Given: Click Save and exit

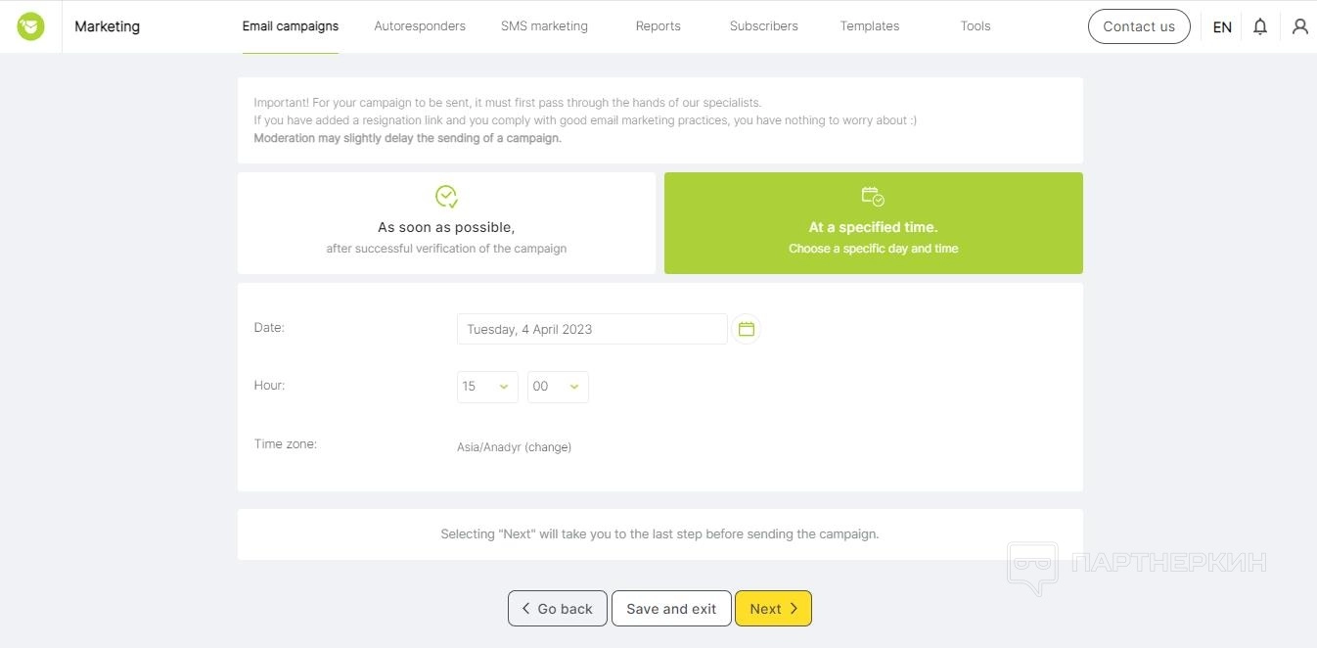Looking at the screenshot, I should point(671,609).
